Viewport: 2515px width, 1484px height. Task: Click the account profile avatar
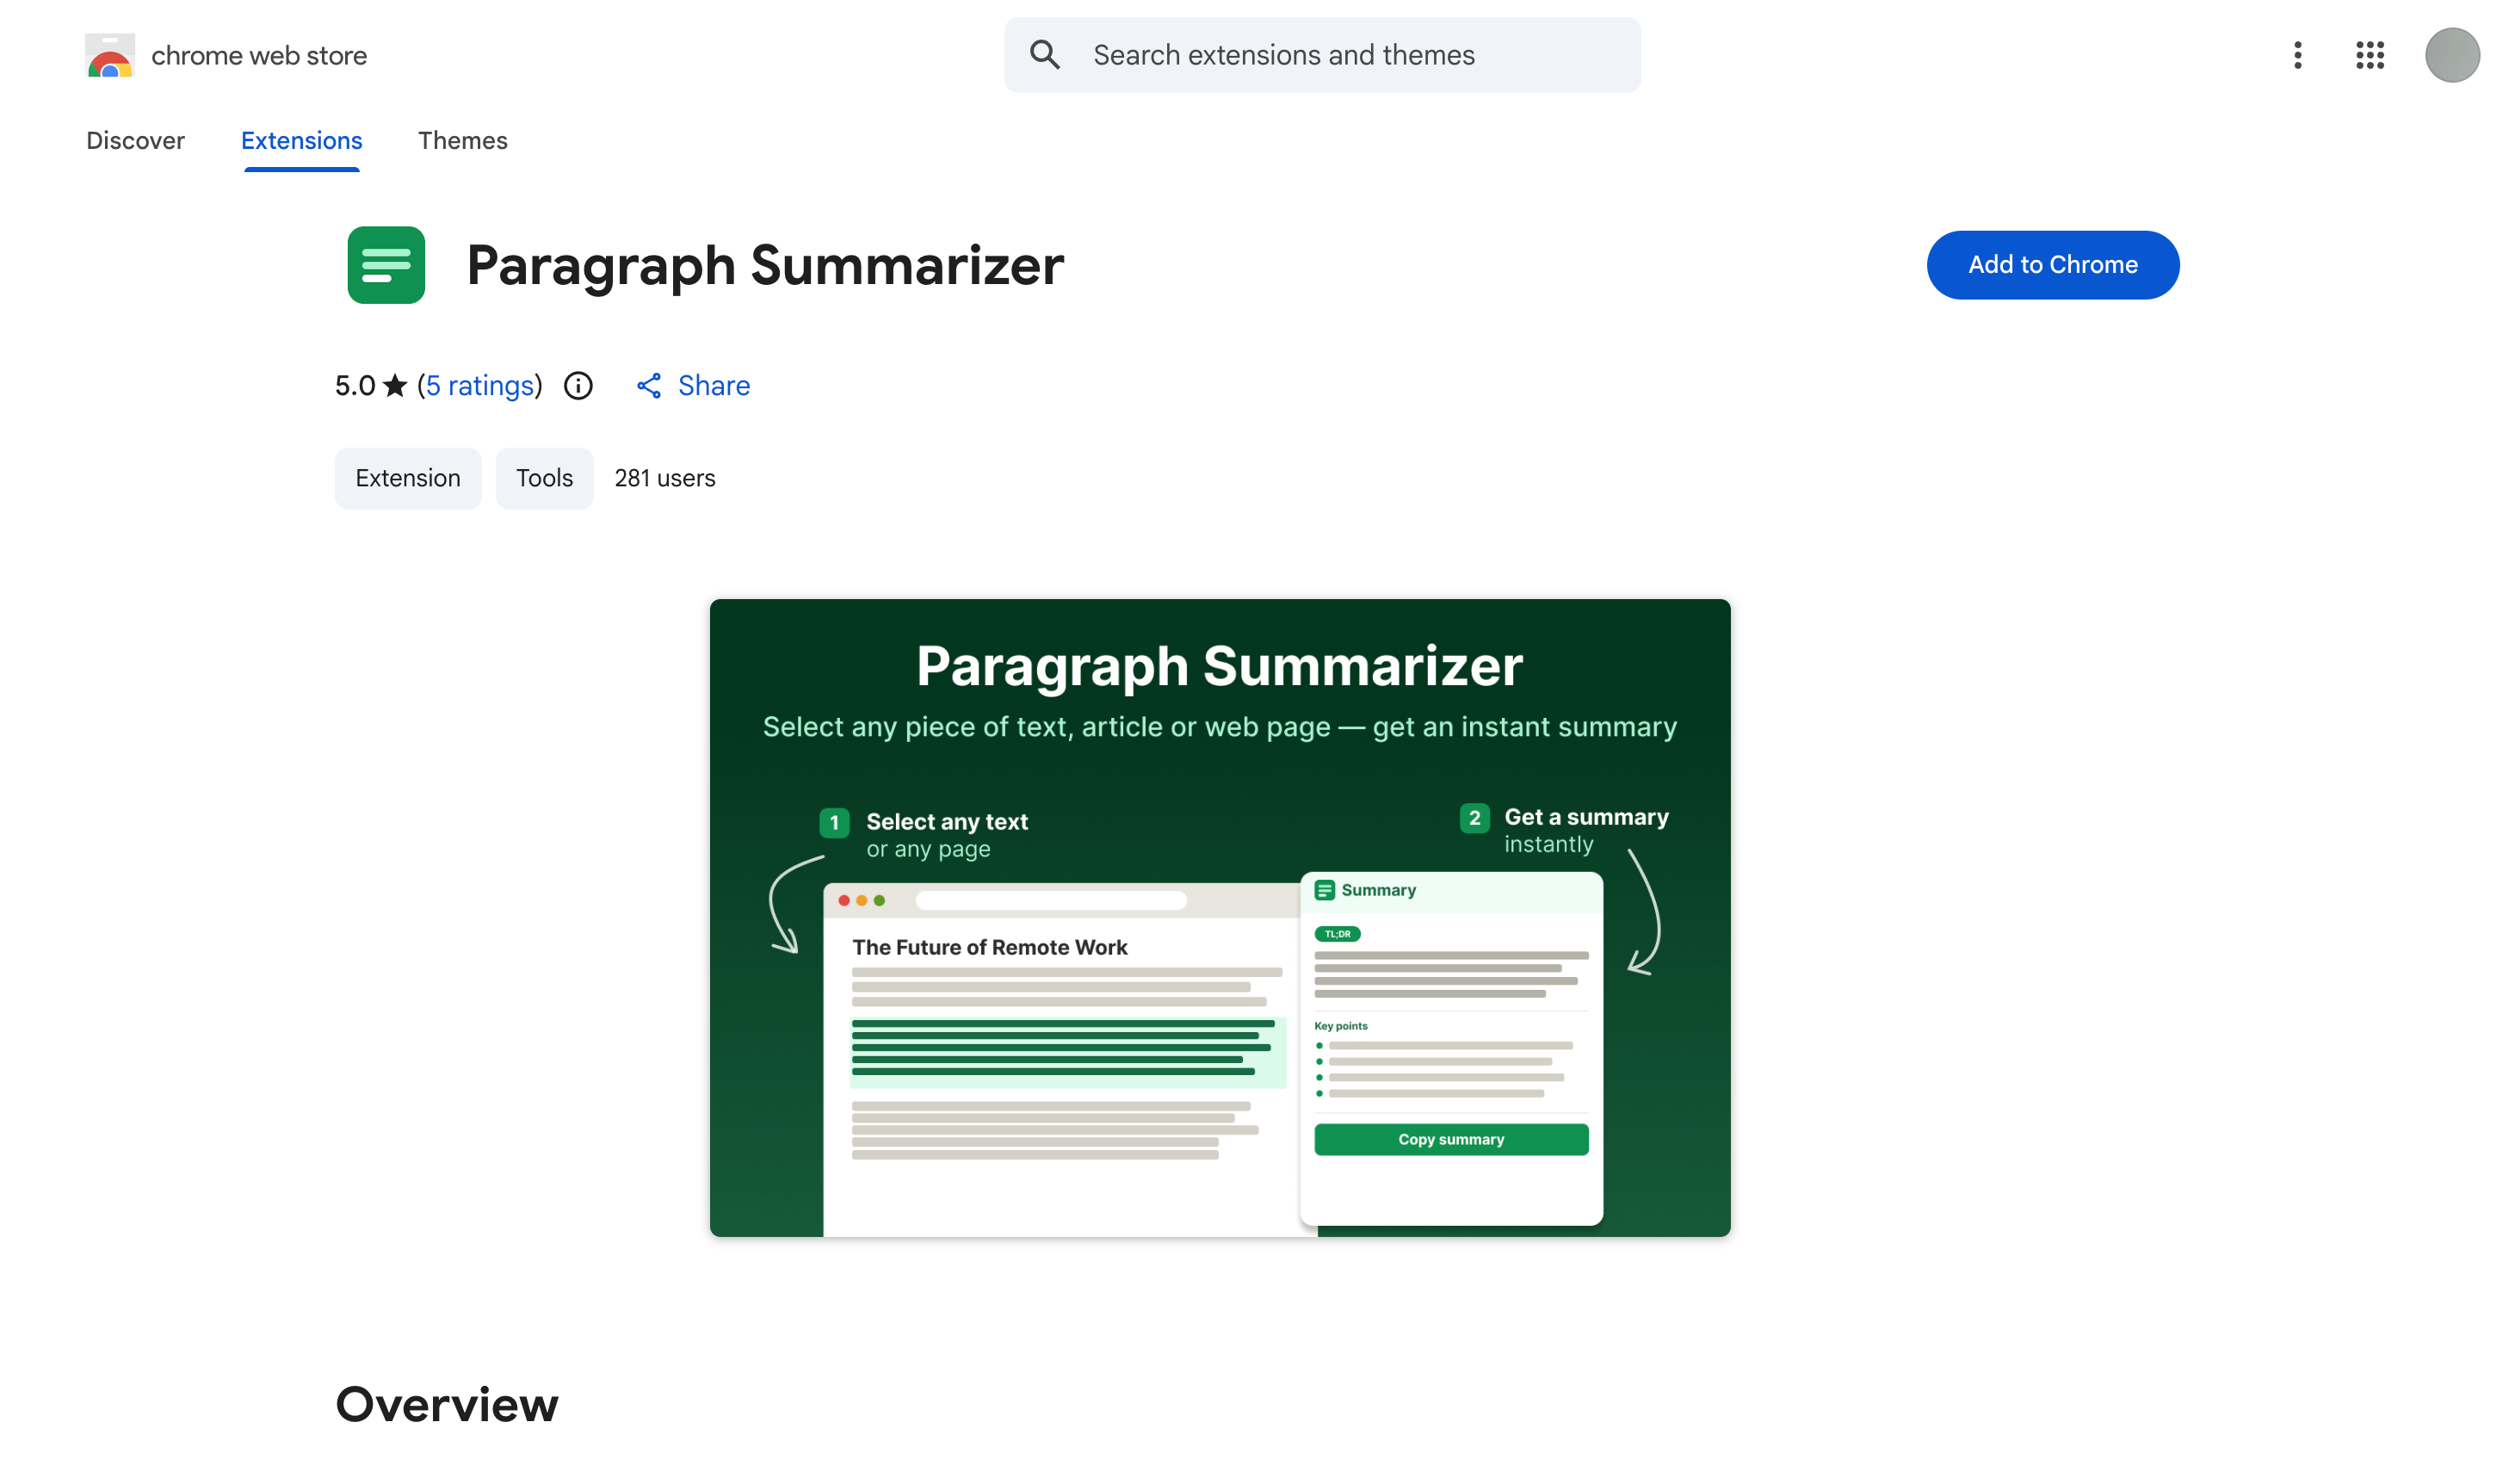pos(2451,55)
